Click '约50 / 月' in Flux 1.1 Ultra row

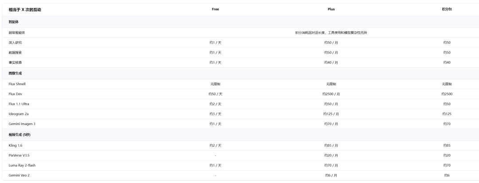[331, 104]
